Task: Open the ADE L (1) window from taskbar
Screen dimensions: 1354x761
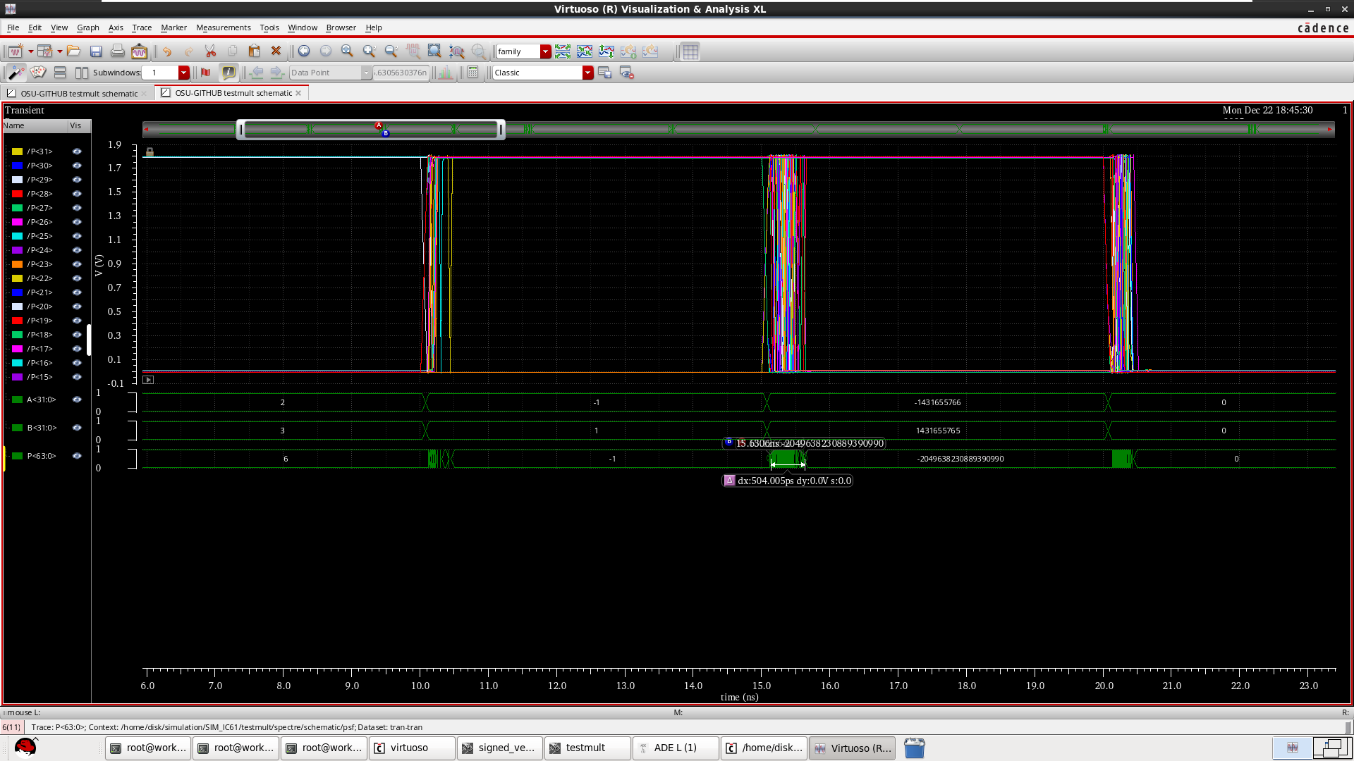Action: 674,748
